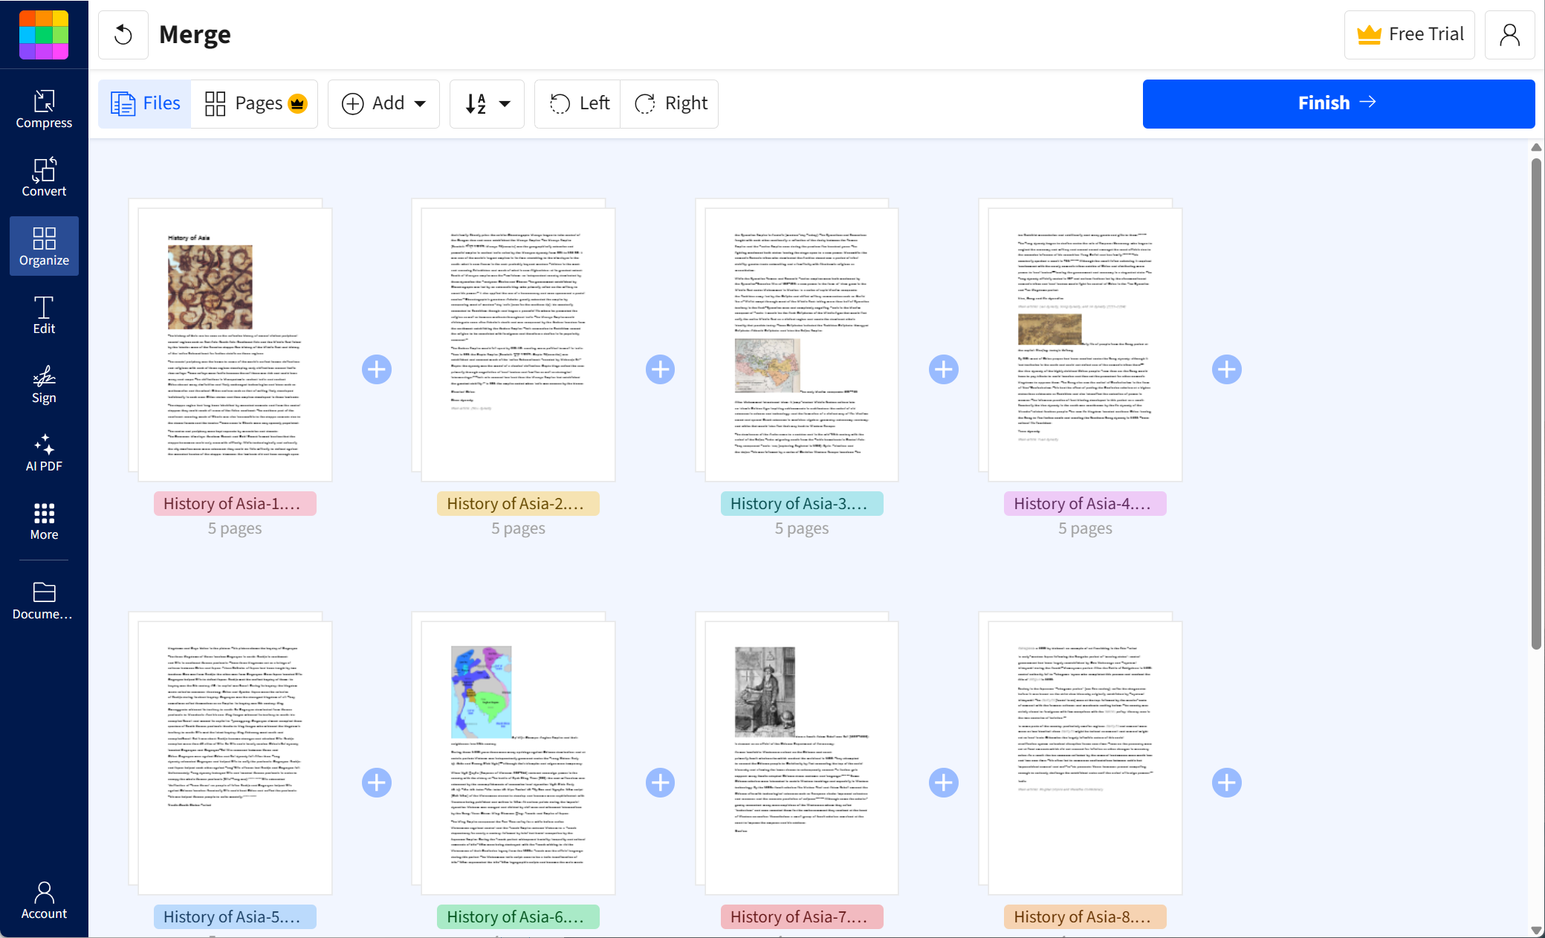Insert a file after History of Asia-1

(x=377, y=369)
